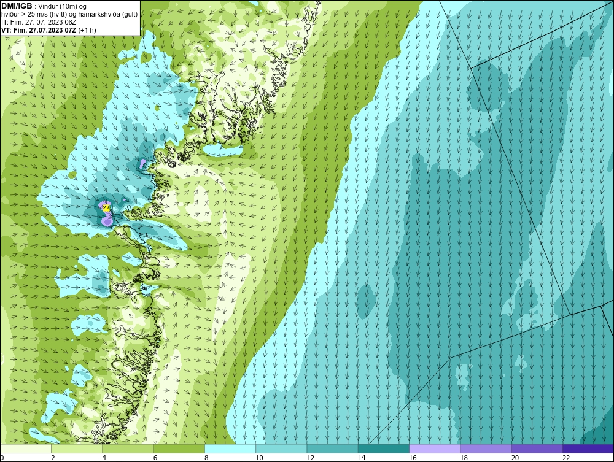Click the DMI/IGB title text

(17, 6)
